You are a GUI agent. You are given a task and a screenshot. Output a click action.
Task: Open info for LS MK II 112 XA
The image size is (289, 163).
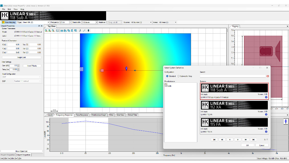[266, 114]
